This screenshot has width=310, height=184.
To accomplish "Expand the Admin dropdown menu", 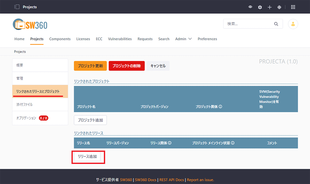I will pyautogui.click(x=183, y=39).
